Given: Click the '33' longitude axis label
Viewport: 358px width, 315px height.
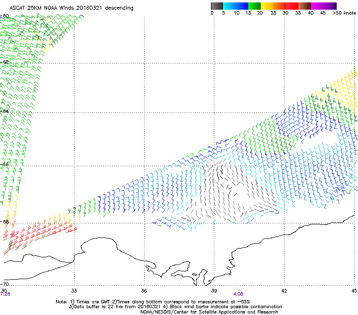Looking at the screenshot, I should (x=74, y=291).
